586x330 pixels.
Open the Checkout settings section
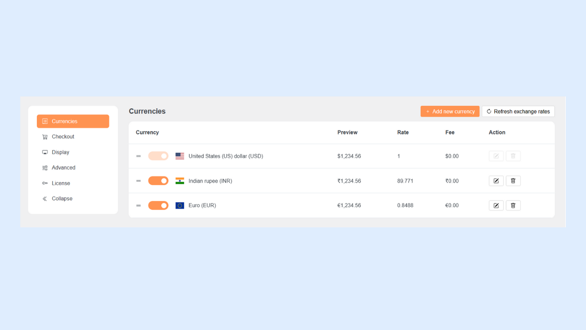pos(63,137)
